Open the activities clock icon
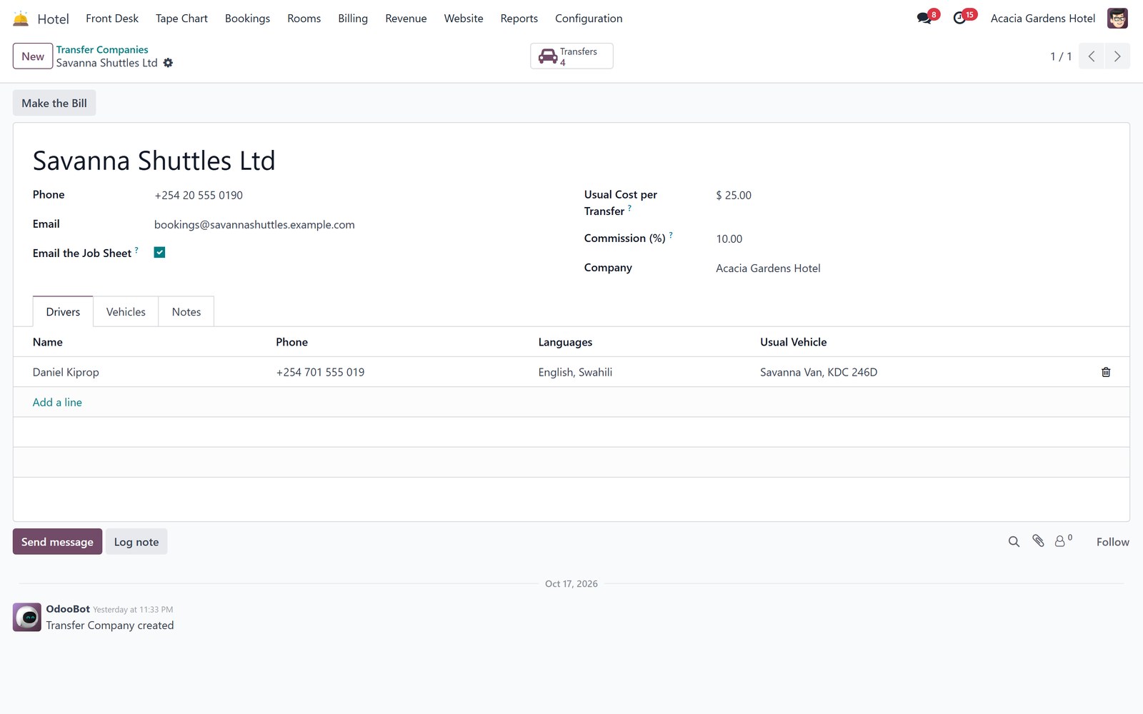The image size is (1143, 714). (961, 18)
